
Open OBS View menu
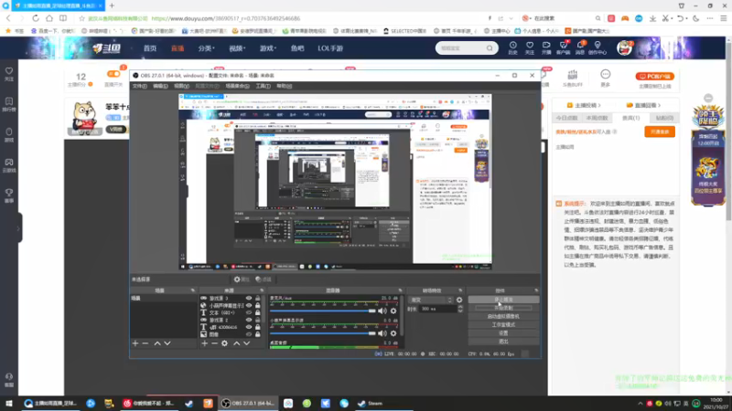click(x=181, y=86)
